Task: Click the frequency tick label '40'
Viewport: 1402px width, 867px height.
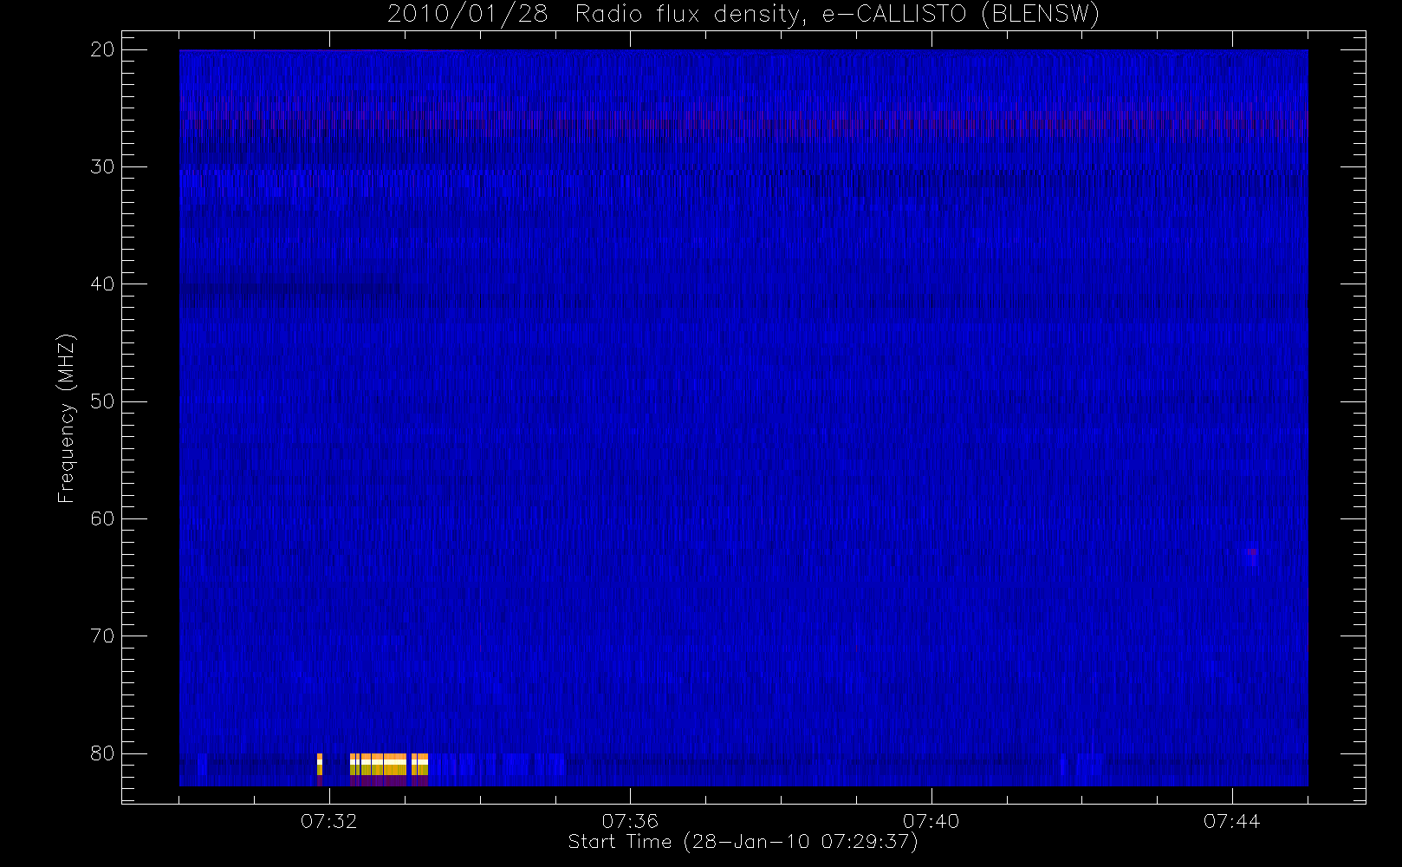Action: click(103, 284)
